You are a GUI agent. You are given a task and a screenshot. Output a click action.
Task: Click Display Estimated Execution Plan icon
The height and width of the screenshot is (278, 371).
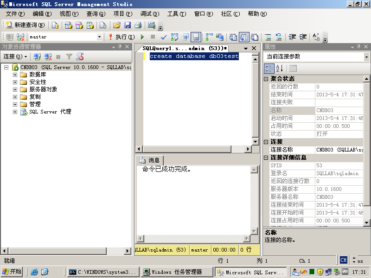coord(175,37)
